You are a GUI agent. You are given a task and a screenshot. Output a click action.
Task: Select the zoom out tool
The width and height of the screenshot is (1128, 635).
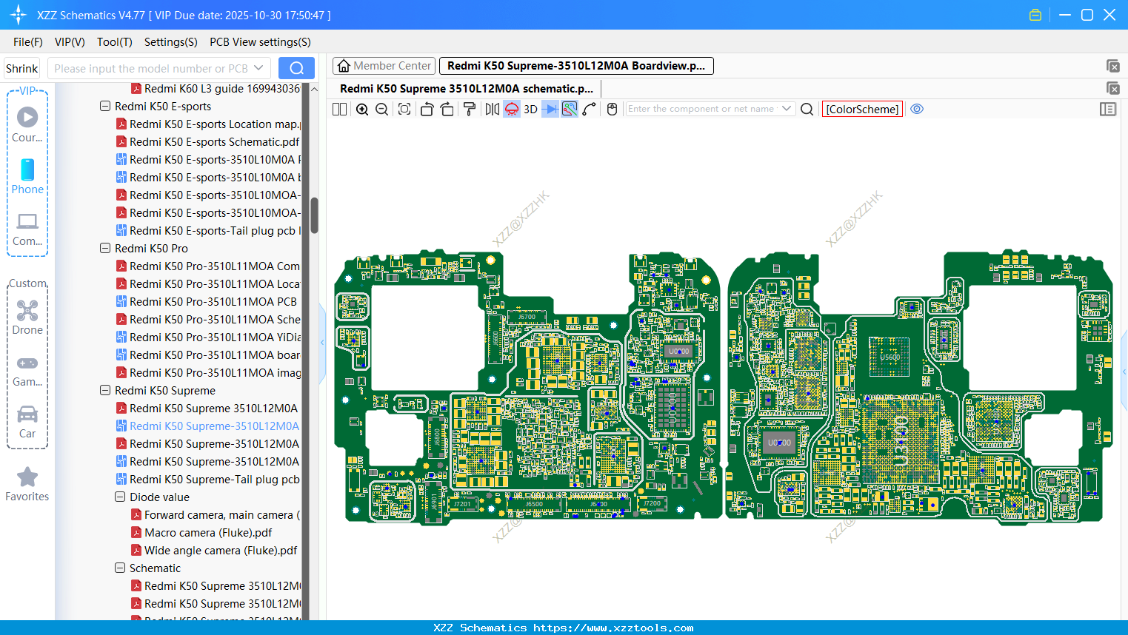[x=381, y=109]
